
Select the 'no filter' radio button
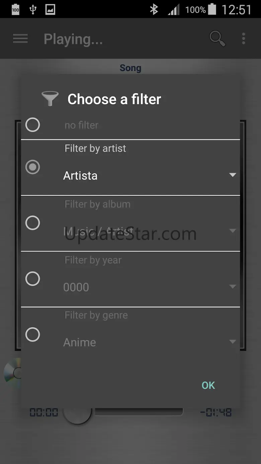coord(33,125)
